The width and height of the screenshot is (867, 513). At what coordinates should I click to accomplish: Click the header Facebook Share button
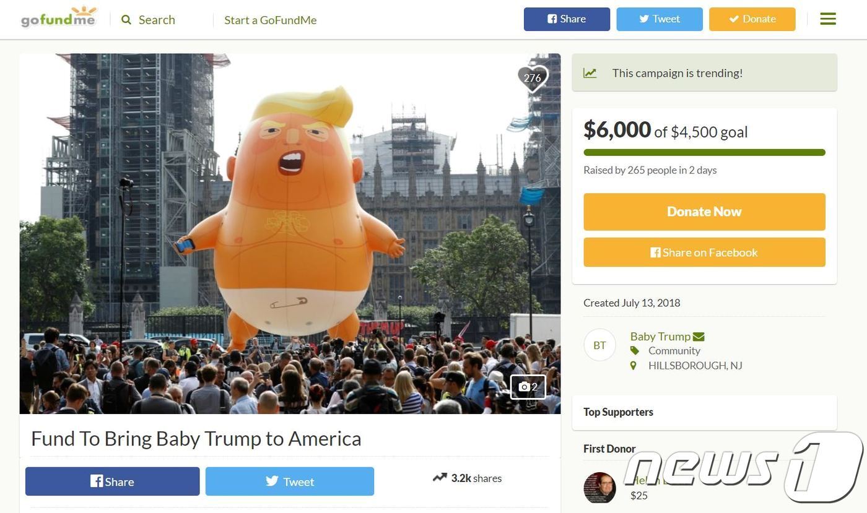pyautogui.click(x=567, y=19)
